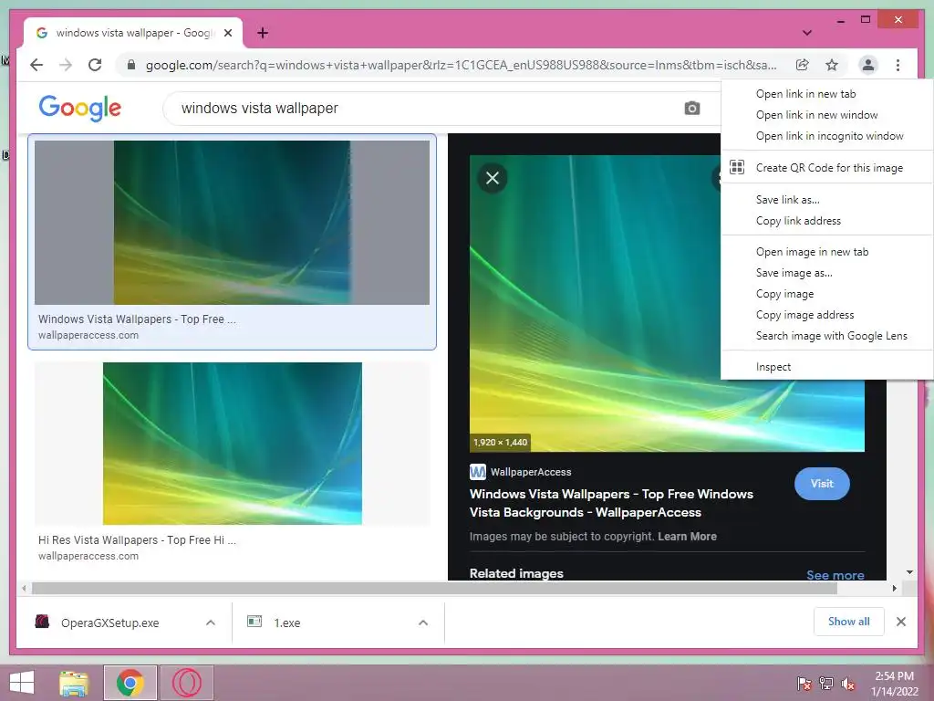Click the network tray icon
The width and height of the screenshot is (934, 701).
(x=826, y=684)
